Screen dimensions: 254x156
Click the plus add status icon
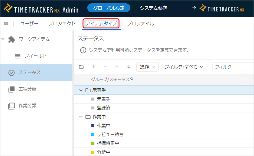(93, 67)
